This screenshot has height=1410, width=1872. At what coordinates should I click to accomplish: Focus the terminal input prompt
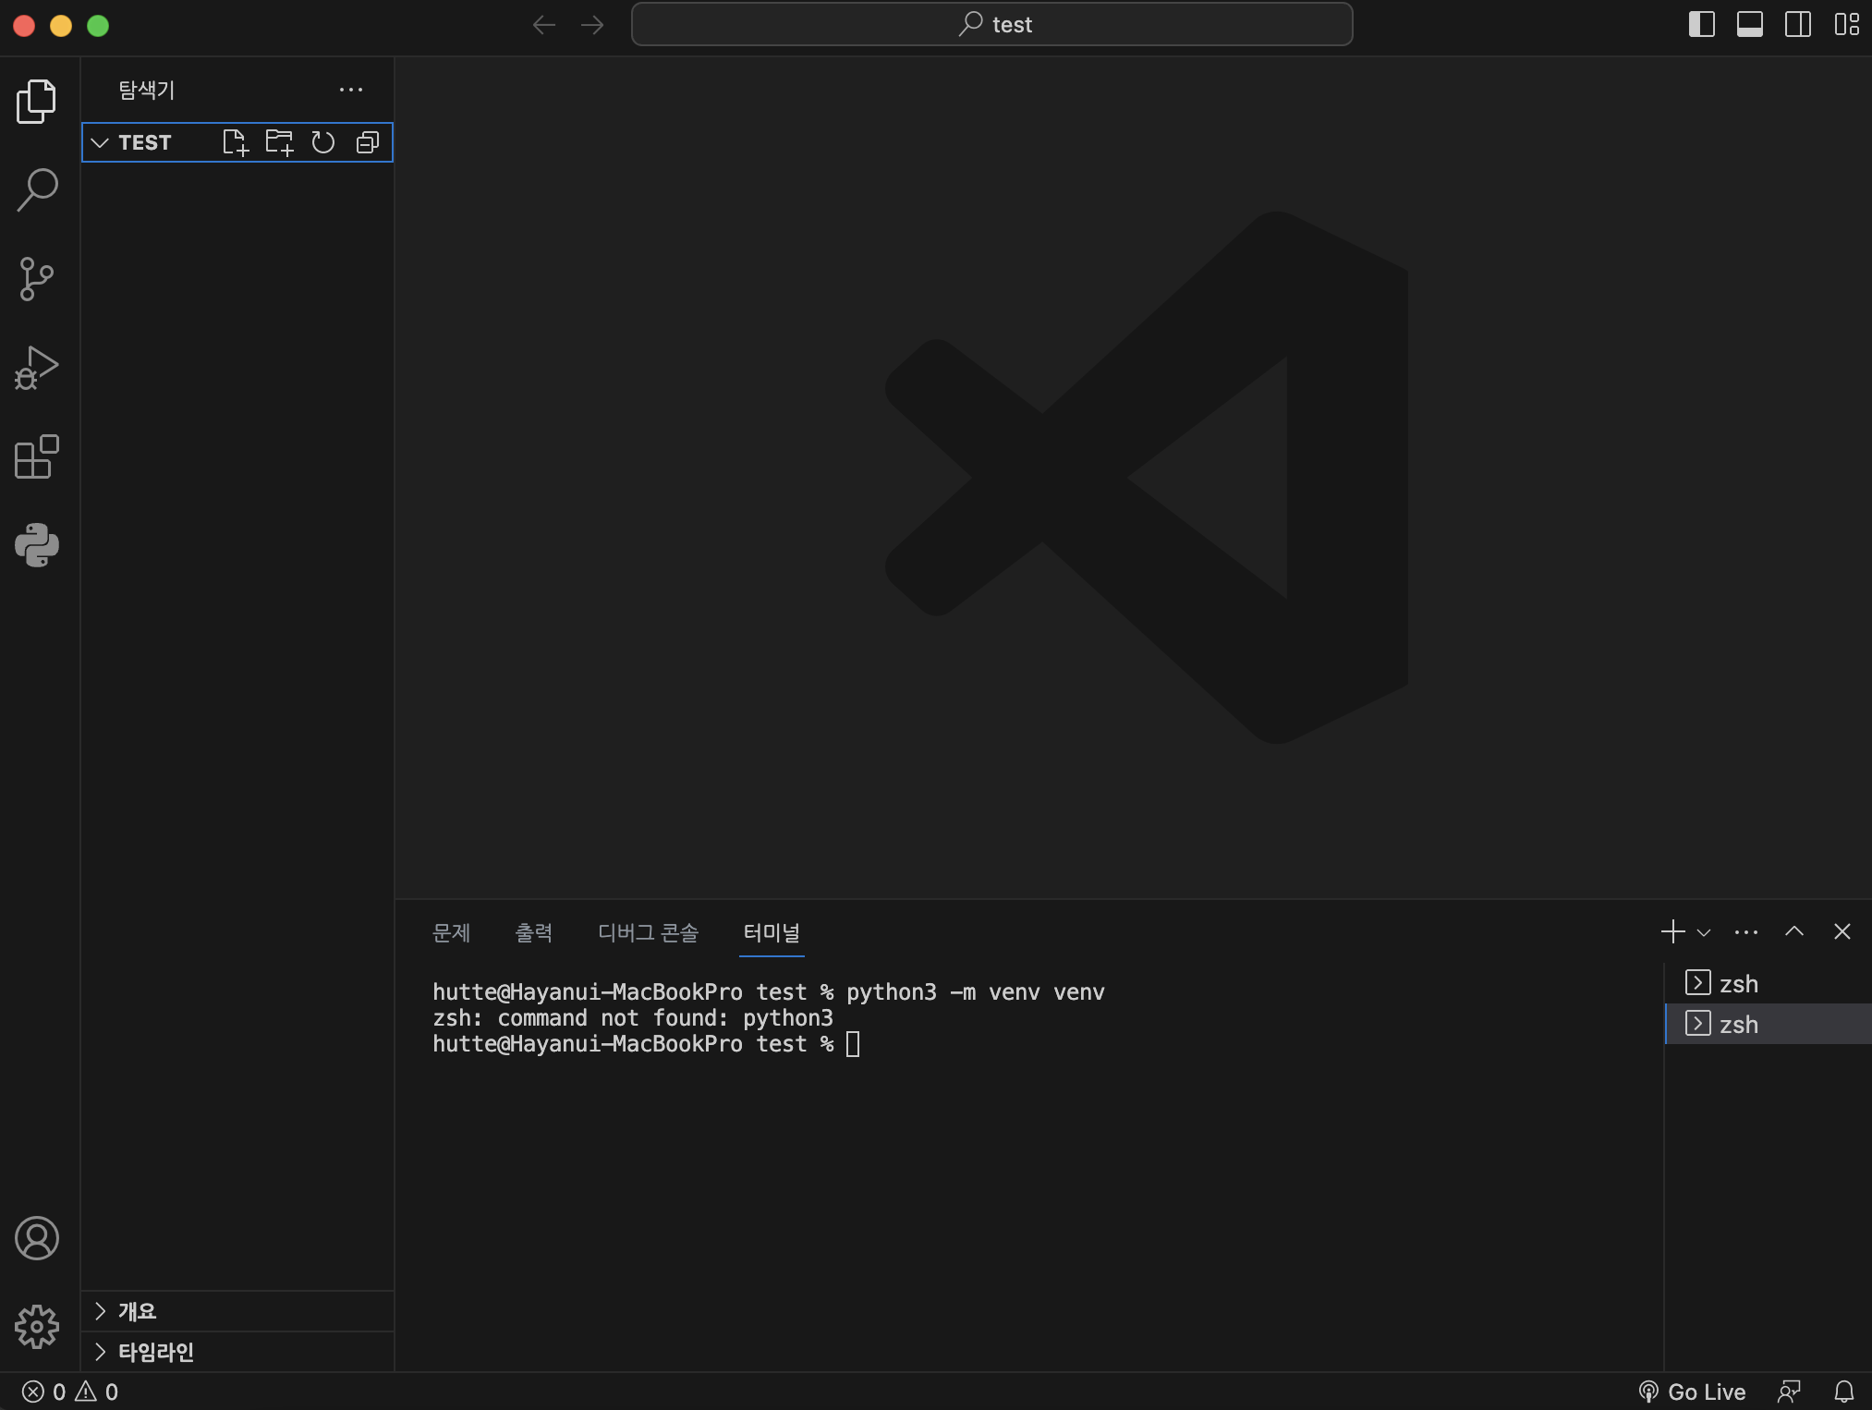pos(853,1044)
